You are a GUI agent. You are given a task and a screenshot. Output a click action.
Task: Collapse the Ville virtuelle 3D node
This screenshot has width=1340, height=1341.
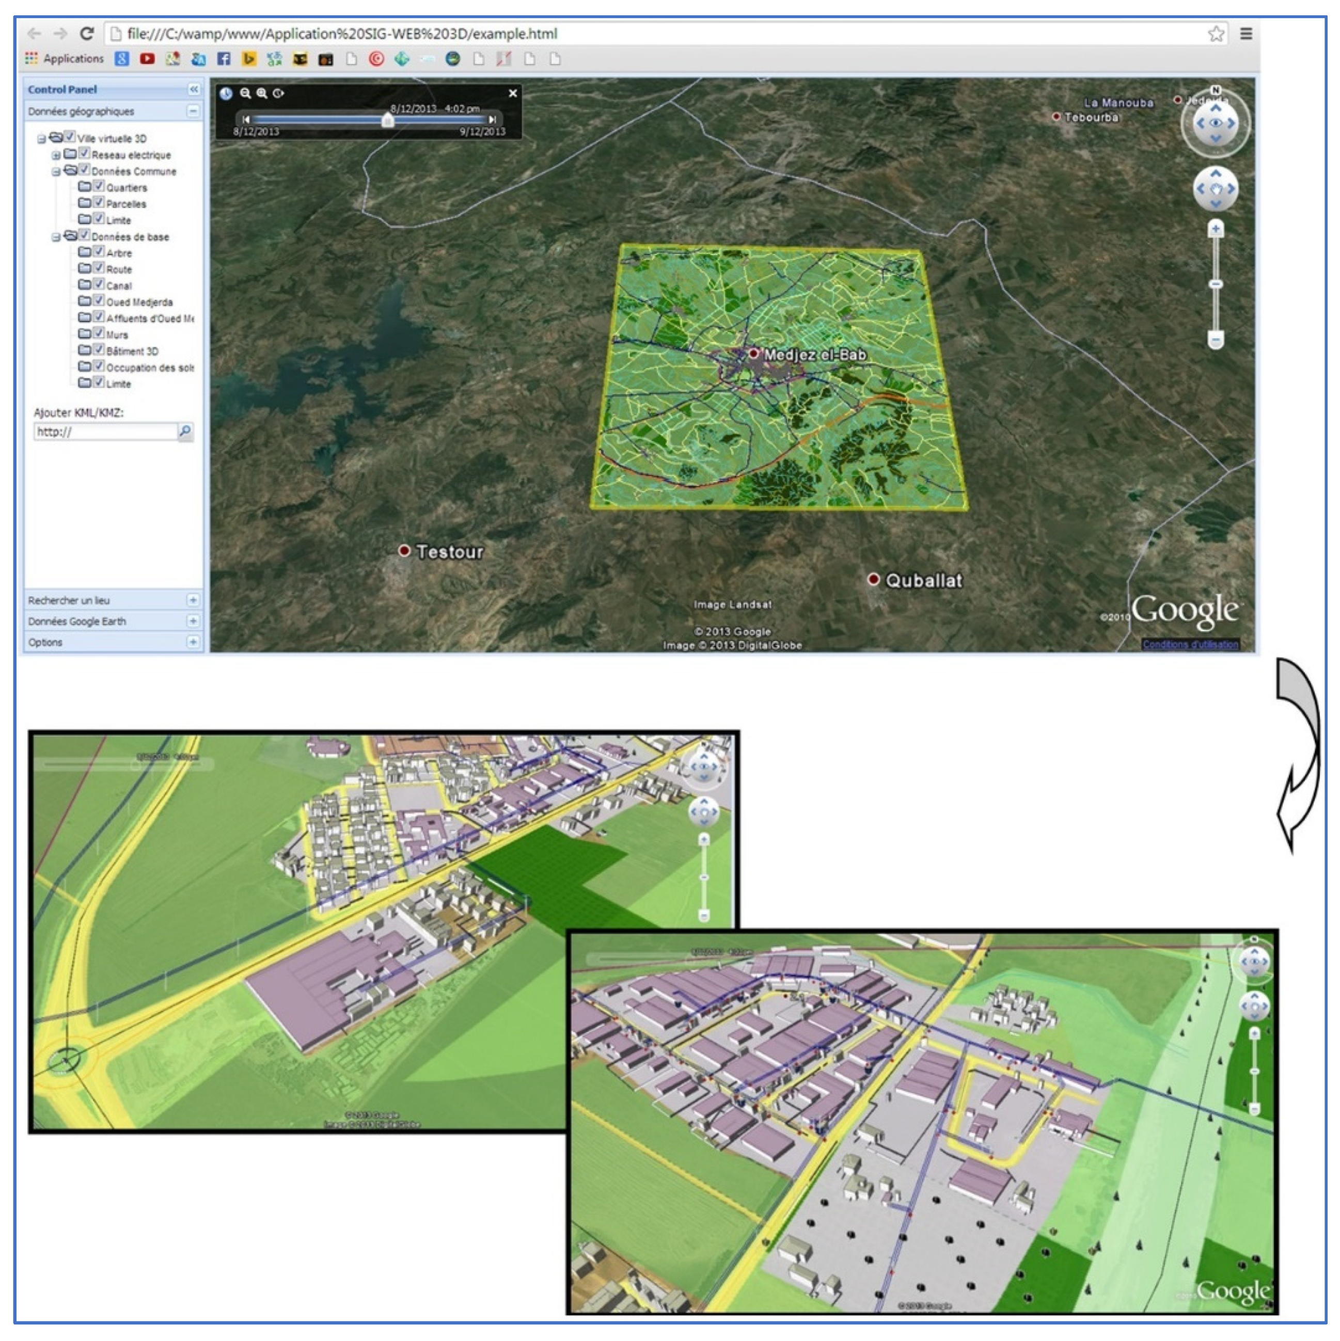[41, 139]
